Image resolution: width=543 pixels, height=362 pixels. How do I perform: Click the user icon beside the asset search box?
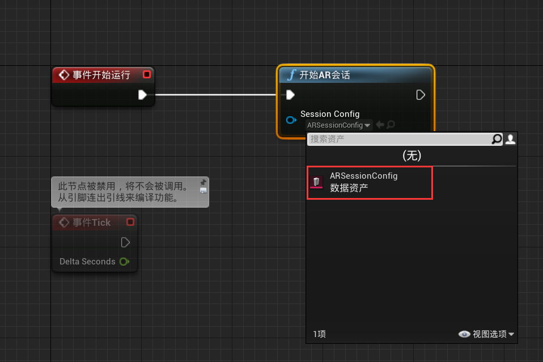click(x=510, y=139)
